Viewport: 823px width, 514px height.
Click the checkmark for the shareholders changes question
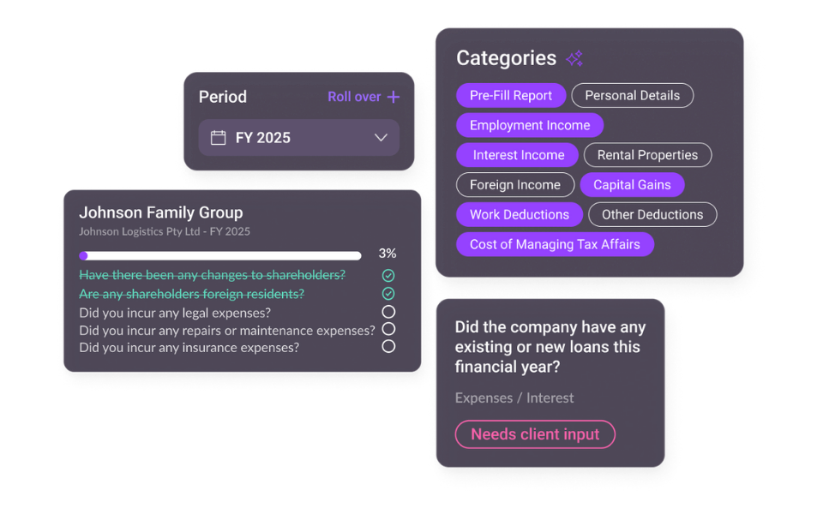pyautogui.click(x=388, y=275)
